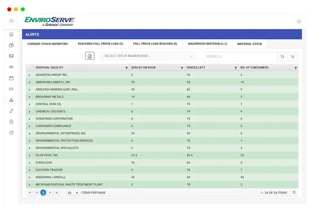Open the stopwatch icon in sidebar

coord(11,122)
